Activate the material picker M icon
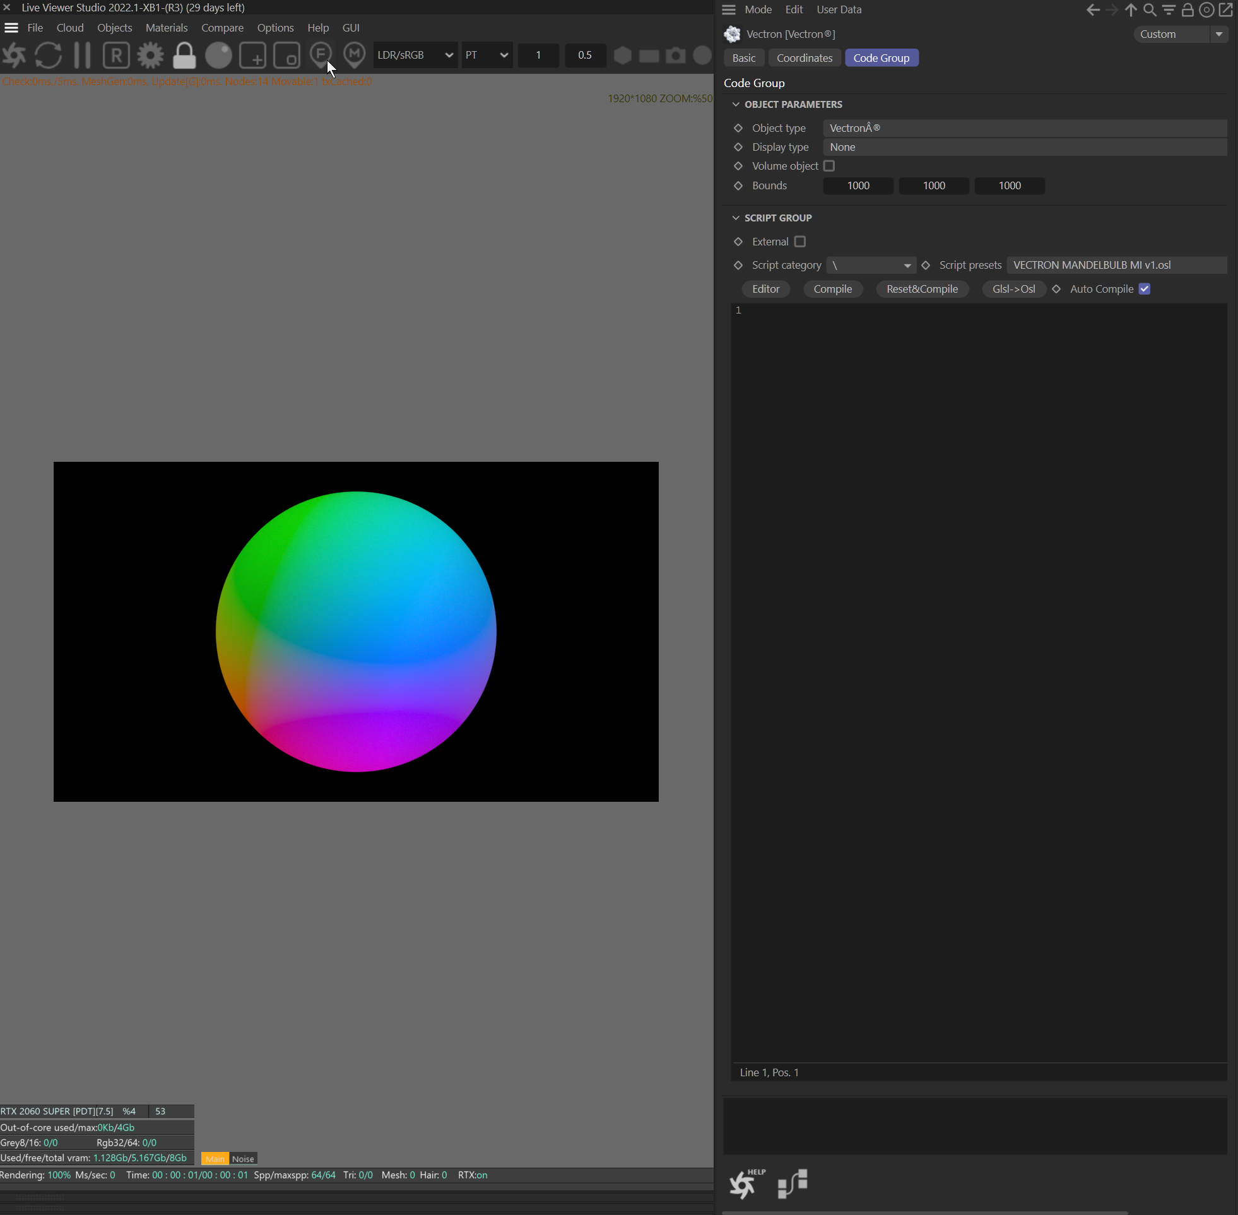The width and height of the screenshot is (1238, 1215). [x=354, y=54]
